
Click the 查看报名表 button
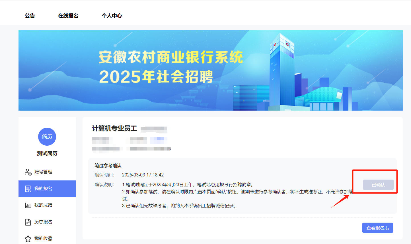pos(377,228)
